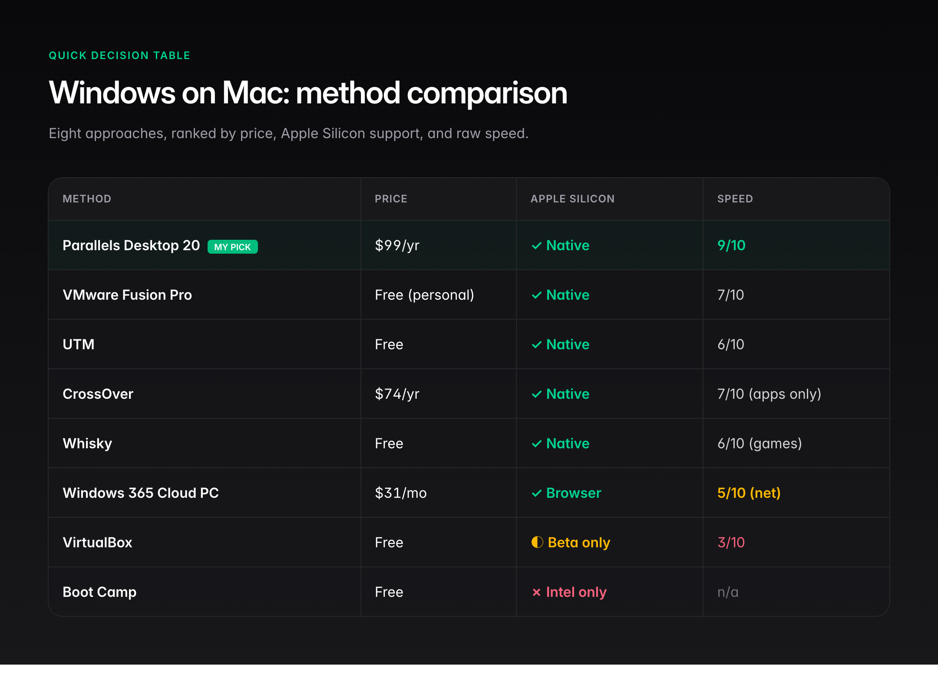Image resolution: width=938 pixels, height=695 pixels.
Task: Select the Free price in UTM row
Action: [389, 344]
